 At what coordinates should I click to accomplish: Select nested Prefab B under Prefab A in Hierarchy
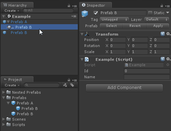click(39, 27)
